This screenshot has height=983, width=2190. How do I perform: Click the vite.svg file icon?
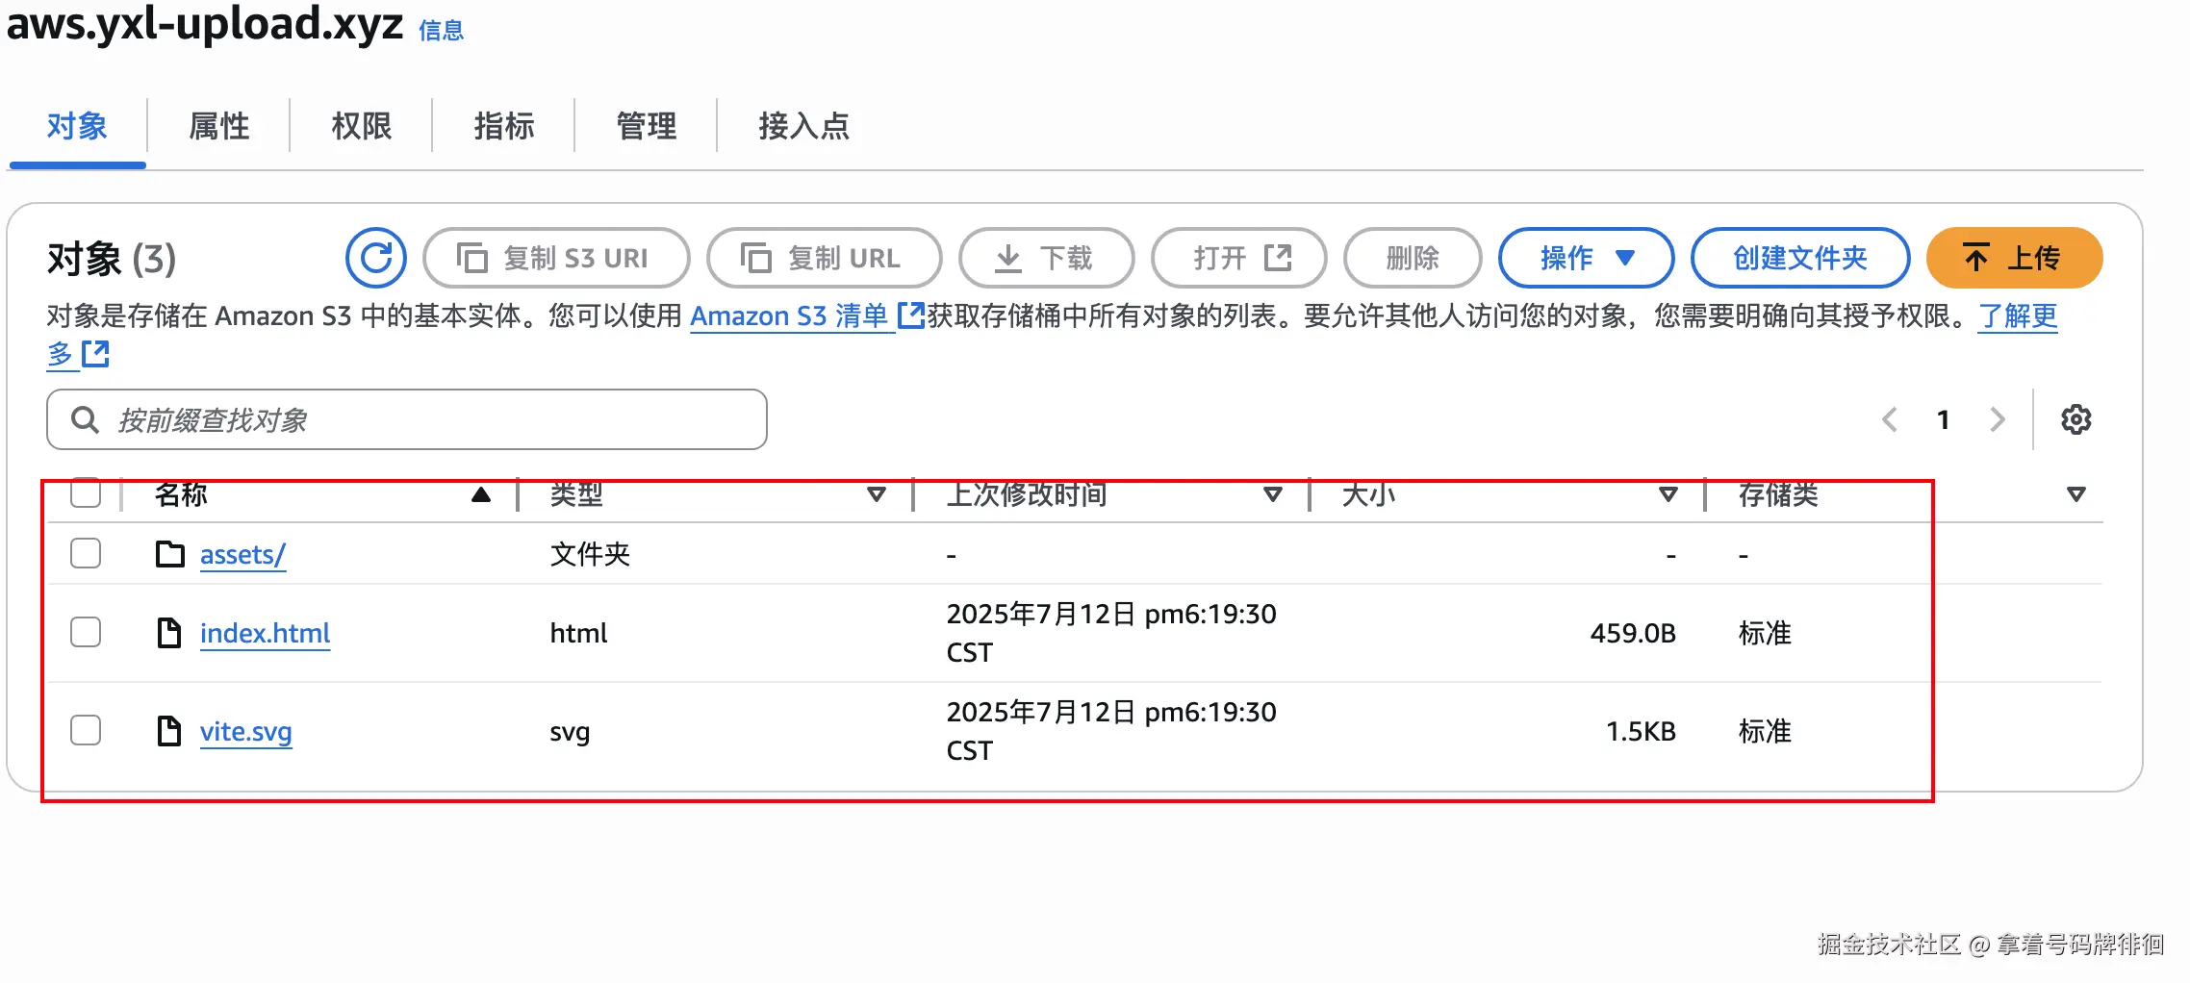(169, 731)
